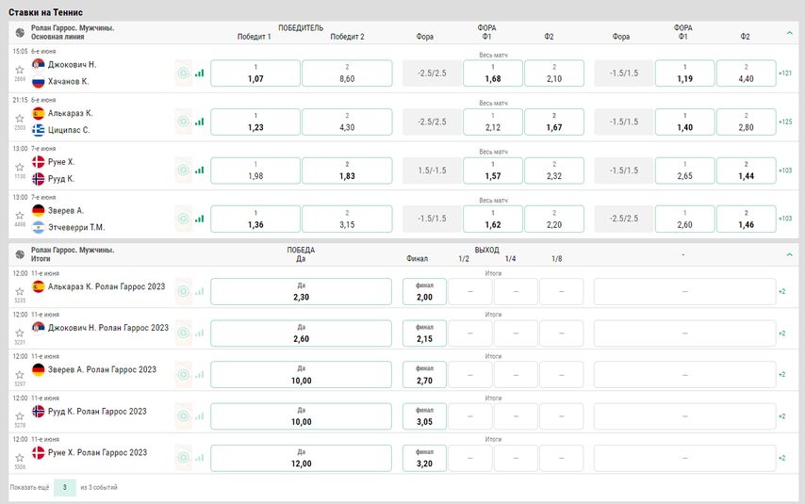Expand +125 more markets for Алькарас – Циципас

785,122
